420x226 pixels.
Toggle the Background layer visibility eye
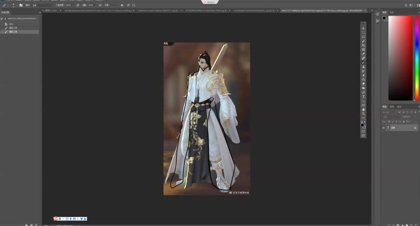click(383, 128)
